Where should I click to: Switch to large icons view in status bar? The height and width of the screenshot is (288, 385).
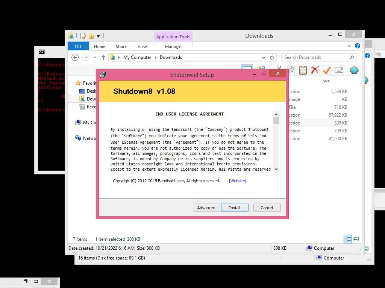pyautogui.click(x=356, y=239)
